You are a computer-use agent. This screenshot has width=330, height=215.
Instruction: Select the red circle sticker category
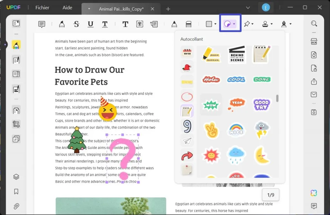187,97
